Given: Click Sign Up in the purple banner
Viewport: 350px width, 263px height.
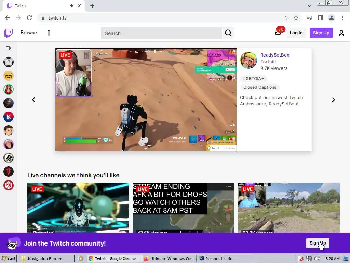Looking at the screenshot, I should pos(318,243).
